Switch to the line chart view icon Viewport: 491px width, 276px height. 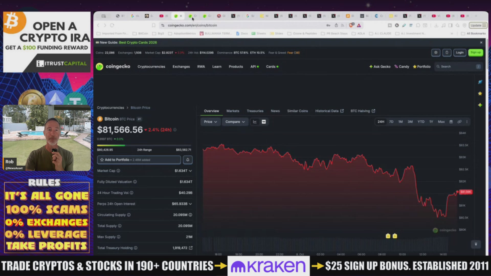[x=255, y=122]
